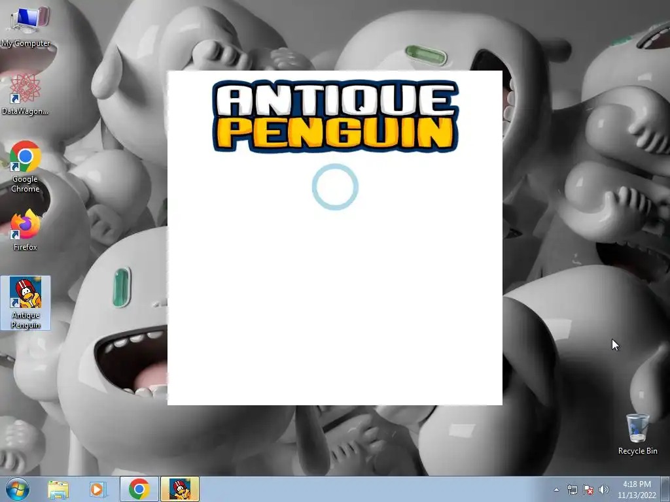Open the clock showing 4:18 PM
Screen dimensions: 670x502
[637, 490]
